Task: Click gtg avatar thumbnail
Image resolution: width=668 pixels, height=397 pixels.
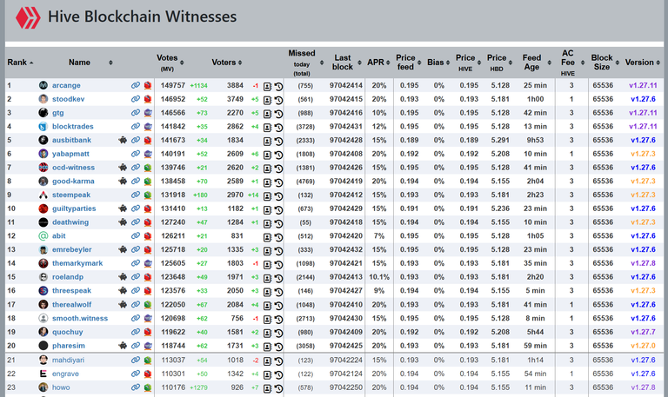Action: click(43, 113)
